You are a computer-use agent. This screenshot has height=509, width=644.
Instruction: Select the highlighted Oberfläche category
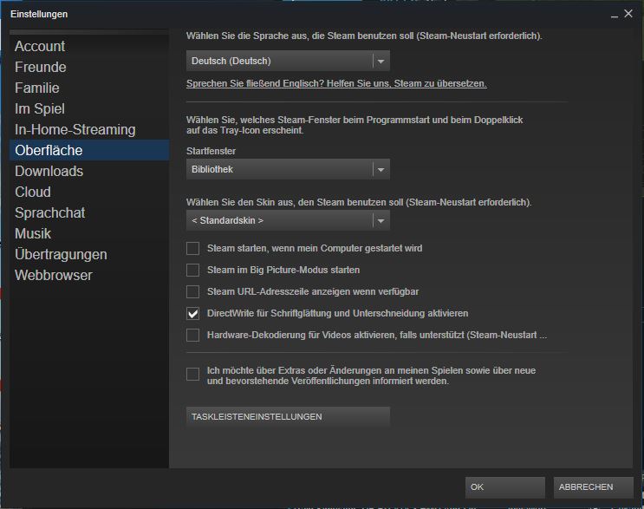pos(89,150)
